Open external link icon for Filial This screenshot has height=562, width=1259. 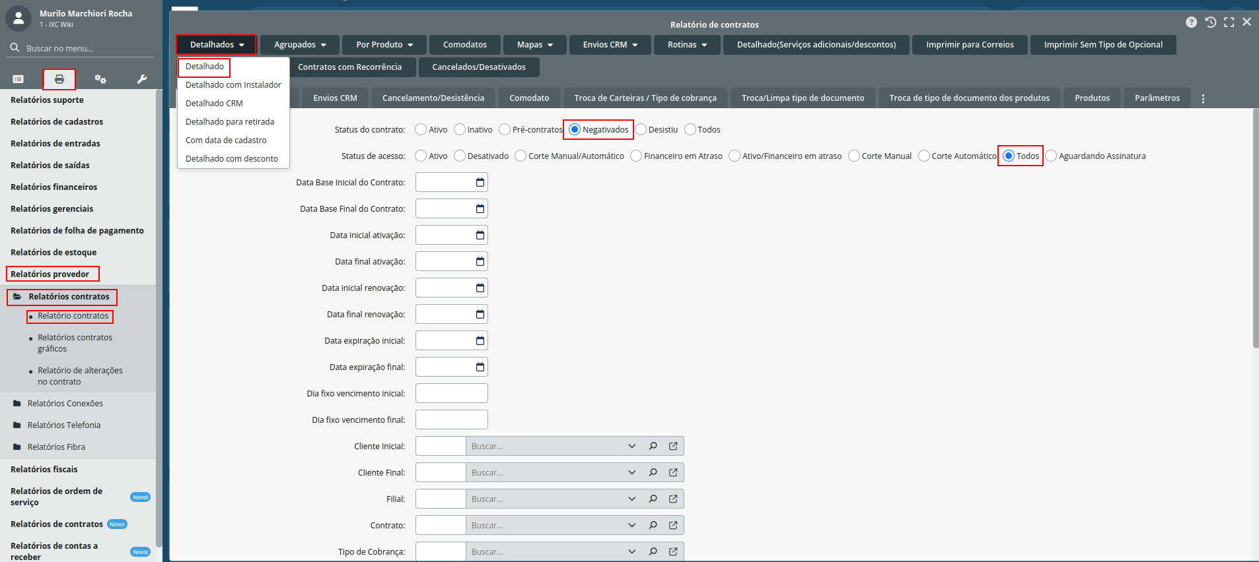pyautogui.click(x=673, y=499)
